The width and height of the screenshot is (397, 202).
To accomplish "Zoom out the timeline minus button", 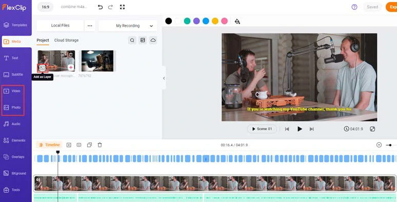I will pos(379,145).
